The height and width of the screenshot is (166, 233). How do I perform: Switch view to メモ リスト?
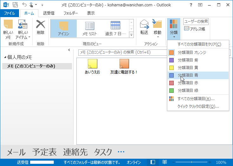[90, 29]
